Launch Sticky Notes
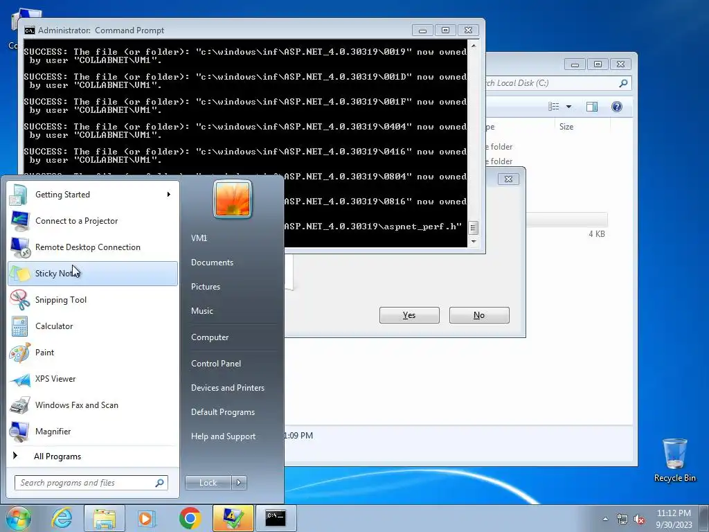The height and width of the screenshot is (532, 709). coord(93,273)
